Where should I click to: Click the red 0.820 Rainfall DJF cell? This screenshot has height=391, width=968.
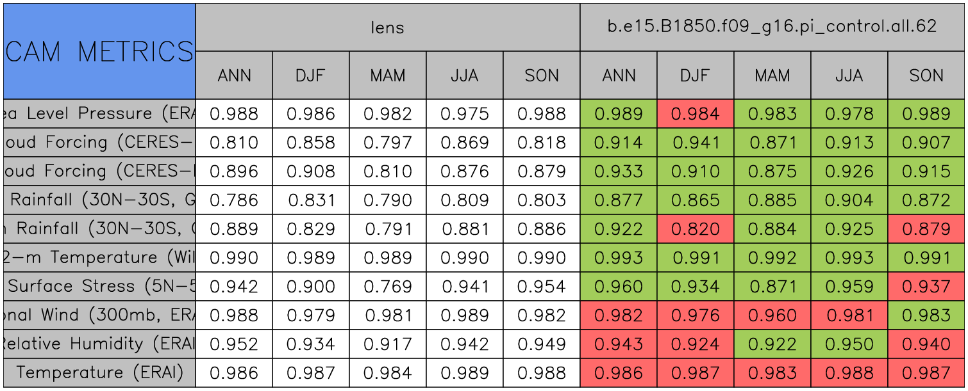coord(695,229)
